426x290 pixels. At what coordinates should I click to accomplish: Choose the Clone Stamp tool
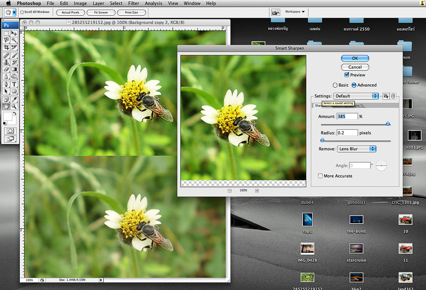[x=6, y=62]
